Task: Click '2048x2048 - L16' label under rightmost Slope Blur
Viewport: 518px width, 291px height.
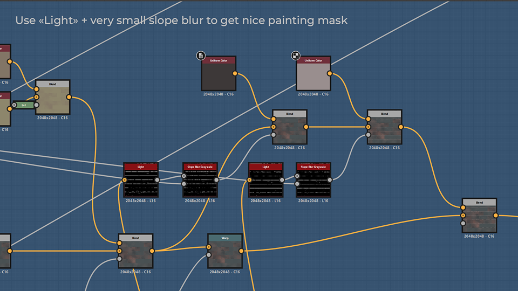Action: point(313,201)
